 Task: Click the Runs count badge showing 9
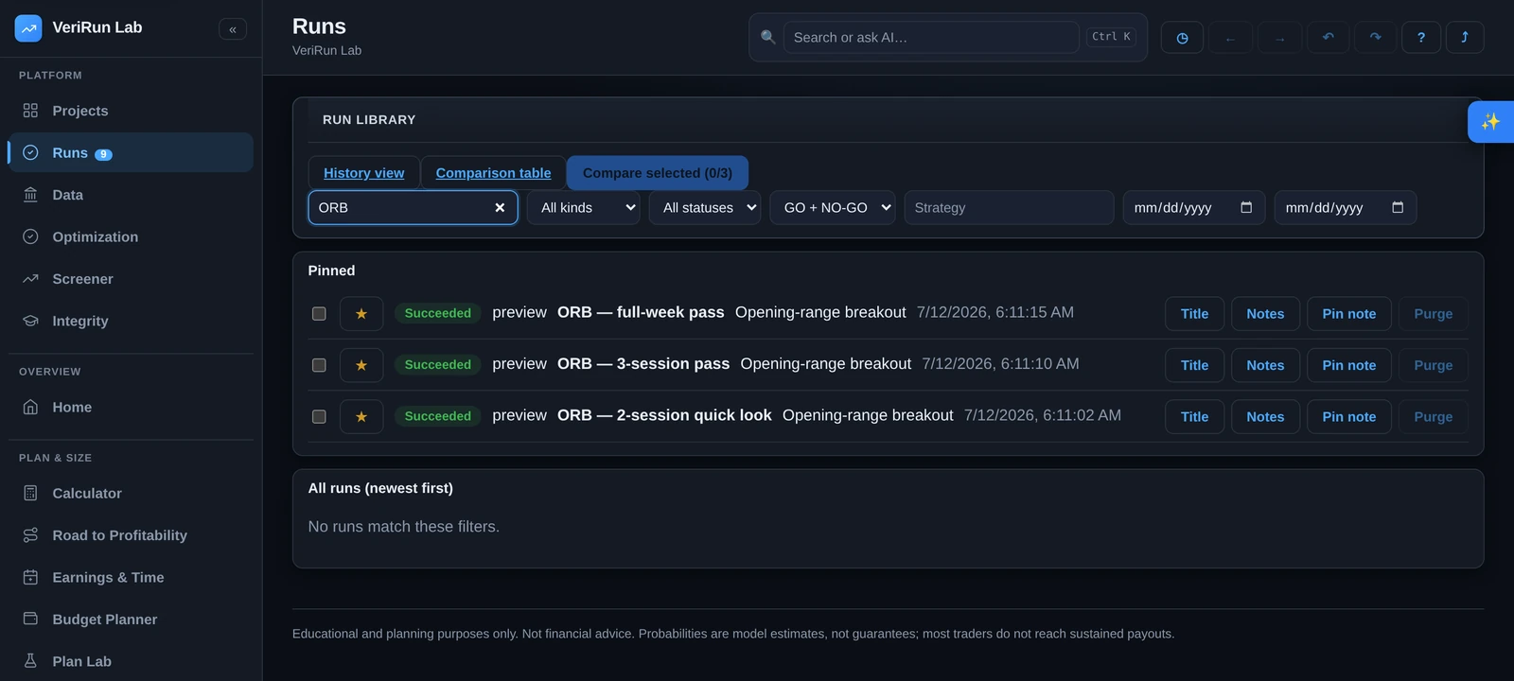(x=103, y=154)
